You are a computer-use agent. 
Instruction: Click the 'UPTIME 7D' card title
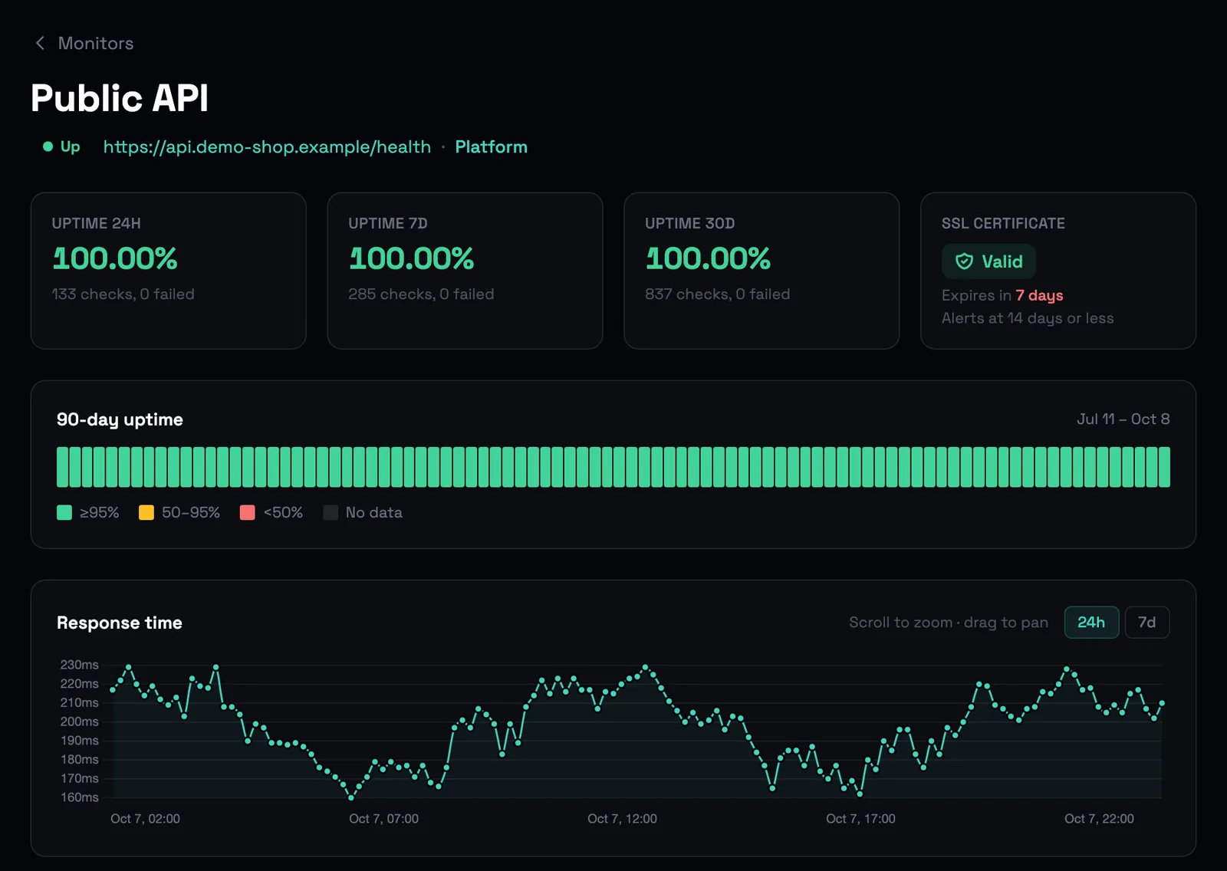pyautogui.click(x=387, y=223)
